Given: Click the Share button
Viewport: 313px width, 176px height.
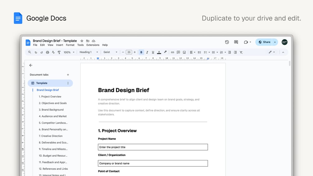Looking at the screenshot, I should (x=264, y=42).
